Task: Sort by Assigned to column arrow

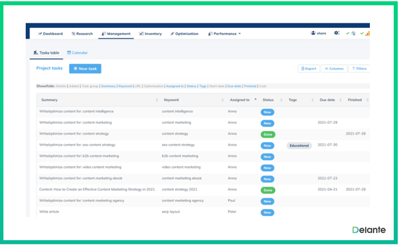Action: pos(256,99)
